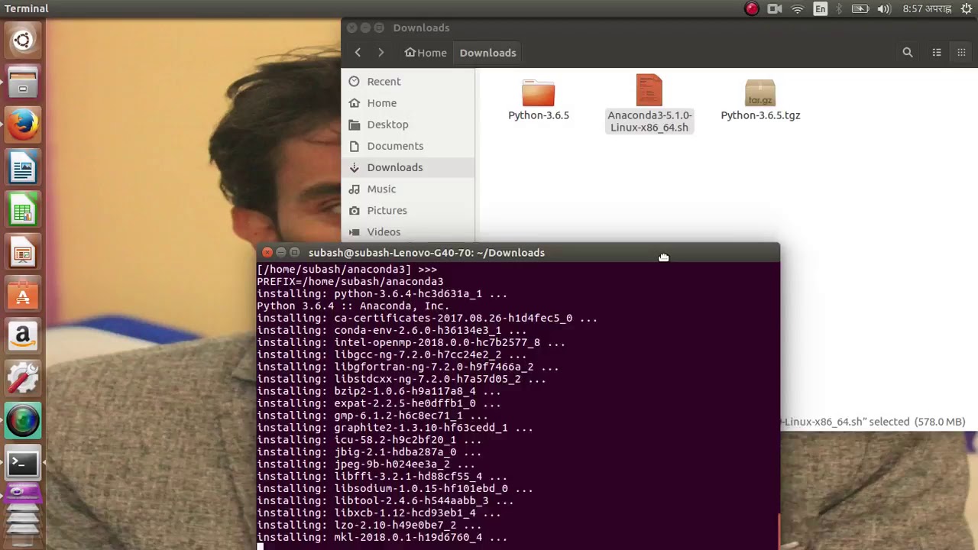Select Documents in the Files sidebar

pyautogui.click(x=408, y=146)
